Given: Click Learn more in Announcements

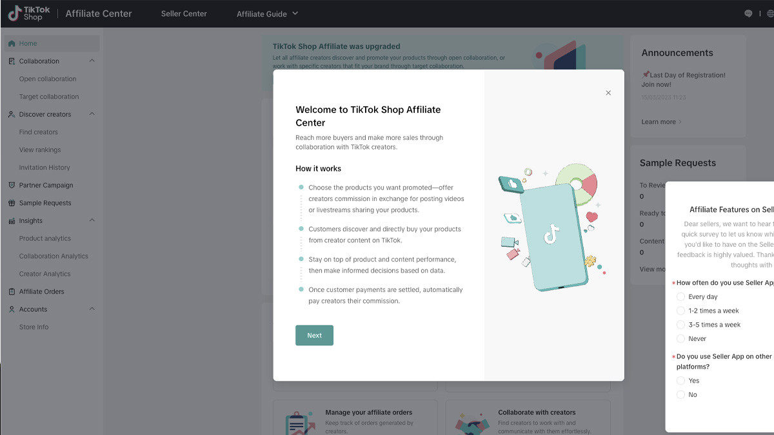Looking at the screenshot, I should (x=660, y=122).
